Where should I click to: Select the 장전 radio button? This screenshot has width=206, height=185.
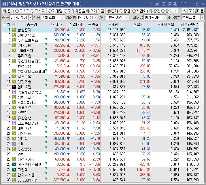(x=151, y=11)
